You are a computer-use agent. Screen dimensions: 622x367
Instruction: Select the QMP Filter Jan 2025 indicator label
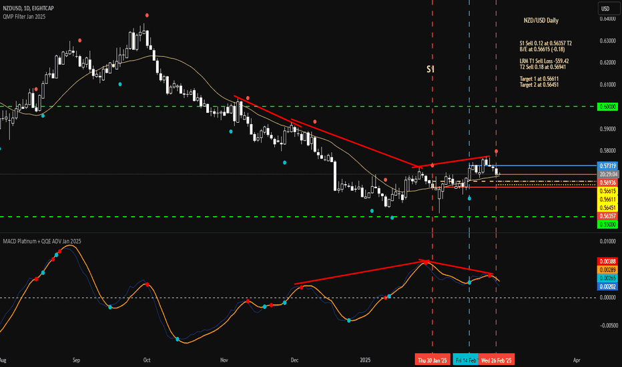[x=24, y=17]
